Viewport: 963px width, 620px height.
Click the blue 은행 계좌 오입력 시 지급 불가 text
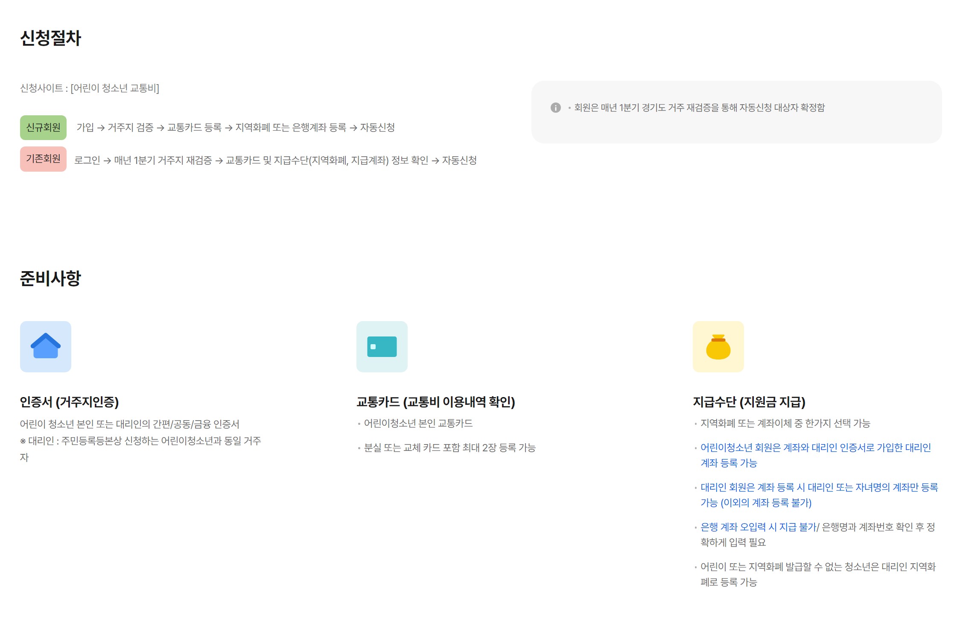coord(758,527)
